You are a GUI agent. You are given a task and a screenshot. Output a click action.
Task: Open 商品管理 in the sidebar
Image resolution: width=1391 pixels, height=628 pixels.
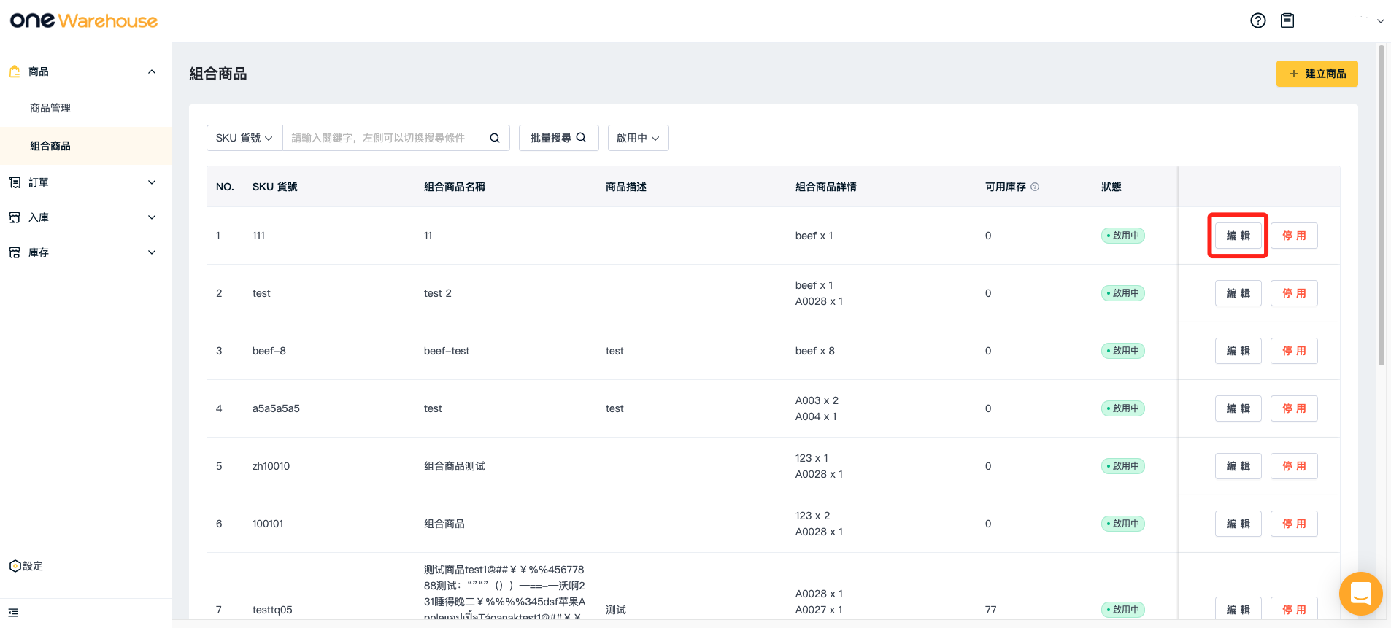(x=50, y=108)
